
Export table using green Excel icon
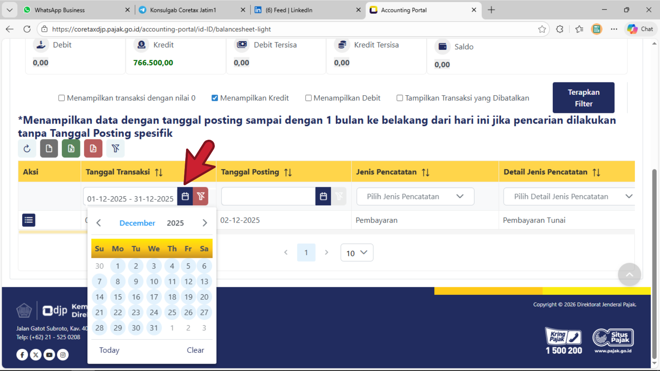(x=71, y=149)
